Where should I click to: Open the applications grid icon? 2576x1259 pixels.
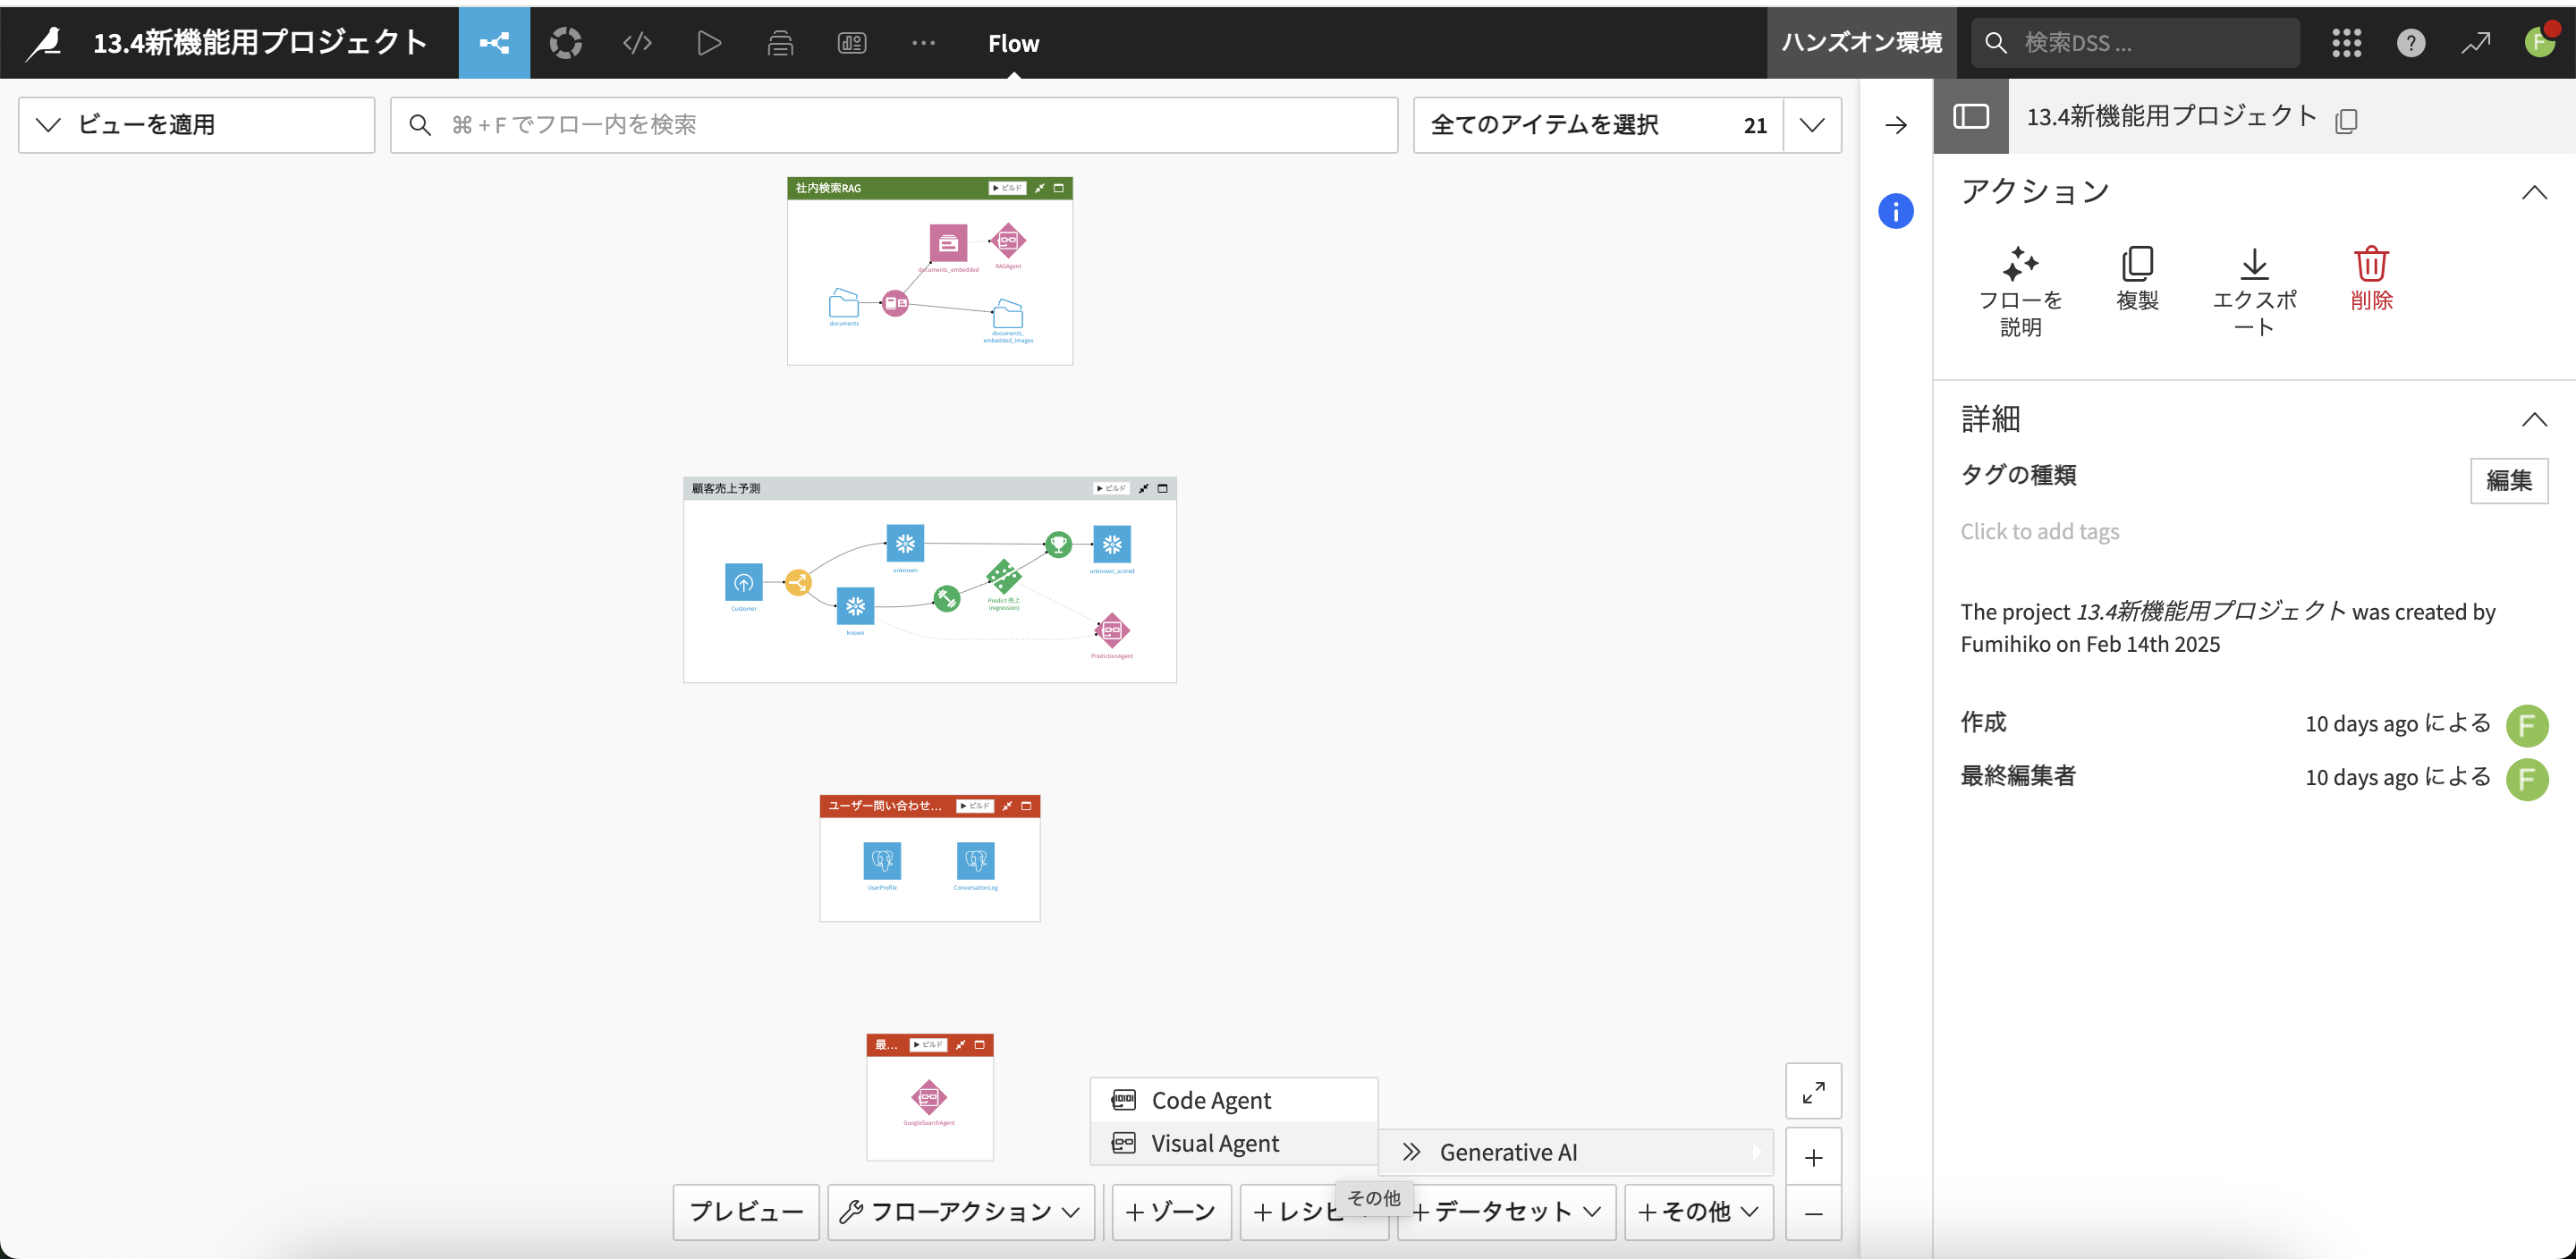tap(2346, 43)
